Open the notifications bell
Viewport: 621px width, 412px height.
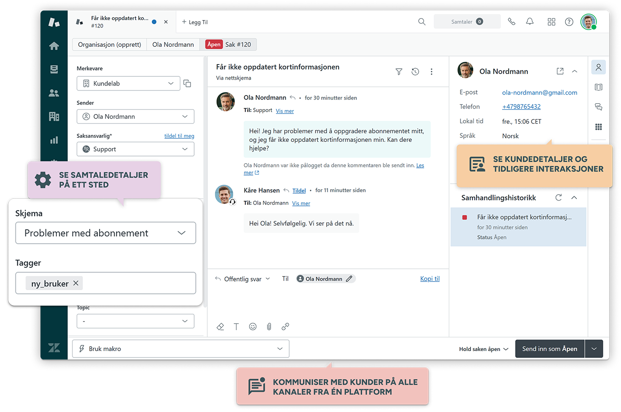[530, 22]
